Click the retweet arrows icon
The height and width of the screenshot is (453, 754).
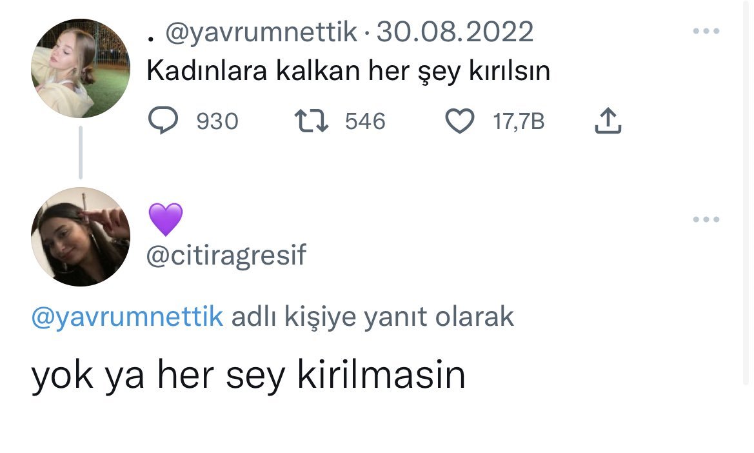click(313, 121)
